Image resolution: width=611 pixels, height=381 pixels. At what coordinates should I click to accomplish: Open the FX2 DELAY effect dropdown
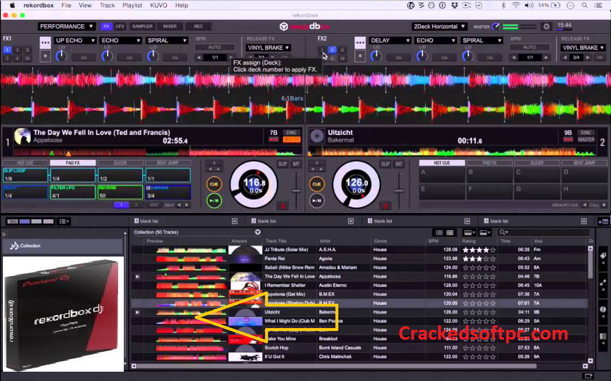coord(390,40)
